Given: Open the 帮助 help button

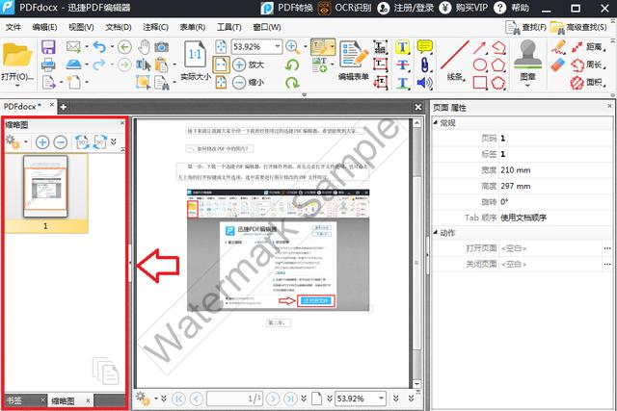Looking at the screenshot, I should click(512, 8).
